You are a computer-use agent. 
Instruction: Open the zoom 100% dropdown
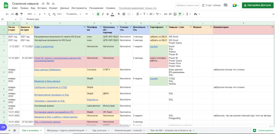click(x=31, y=14)
